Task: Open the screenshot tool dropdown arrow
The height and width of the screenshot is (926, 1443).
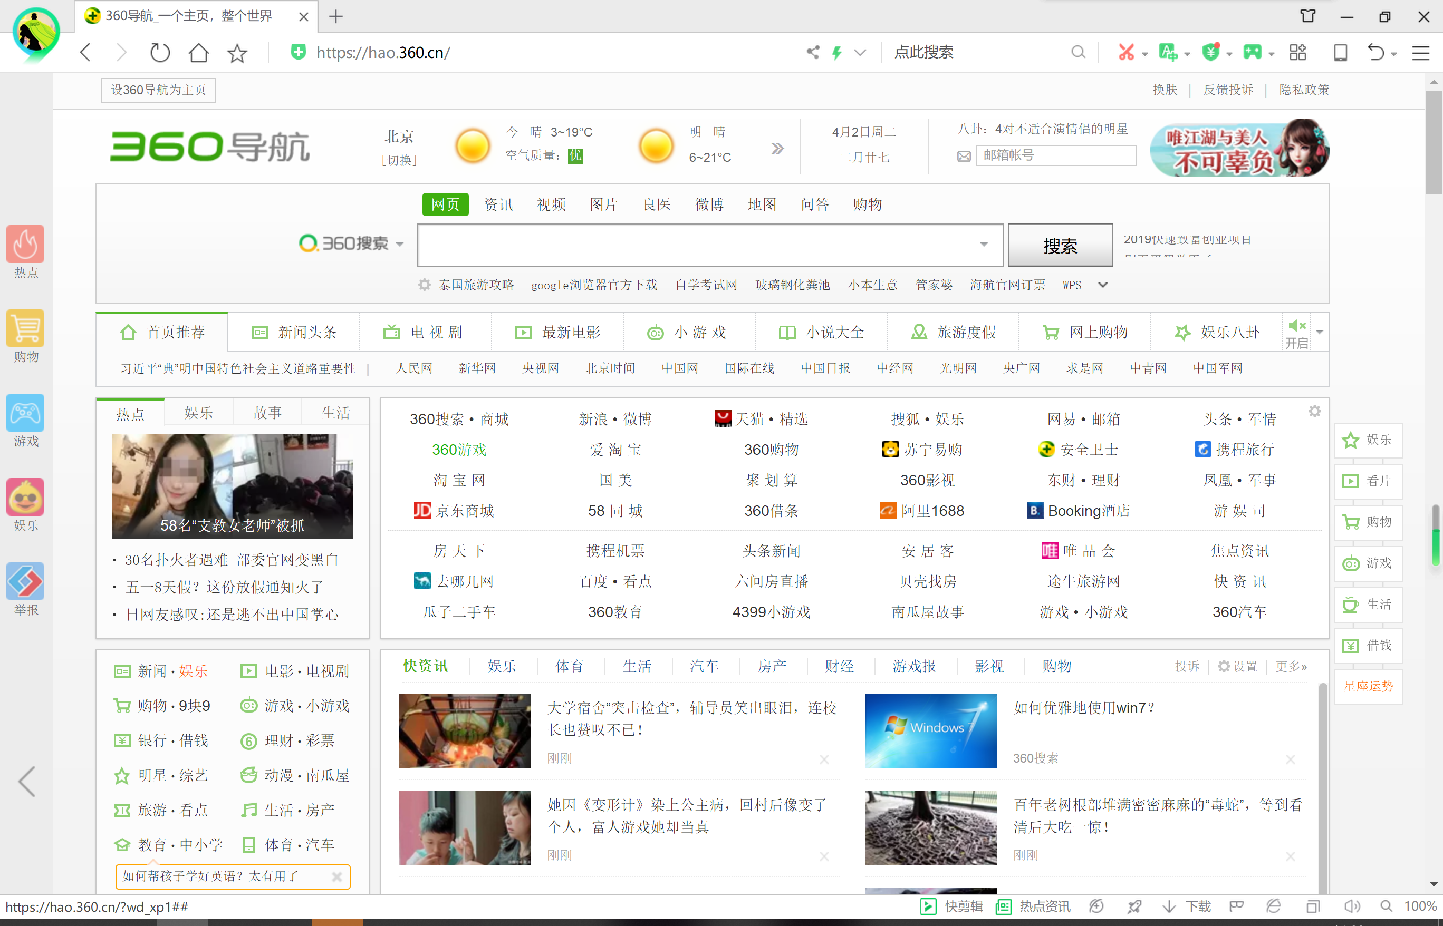Action: pyautogui.click(x=1144, y=54)
